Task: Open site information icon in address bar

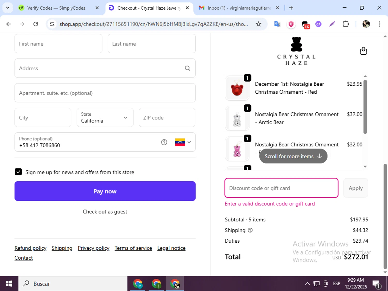Action: [52, 24]
